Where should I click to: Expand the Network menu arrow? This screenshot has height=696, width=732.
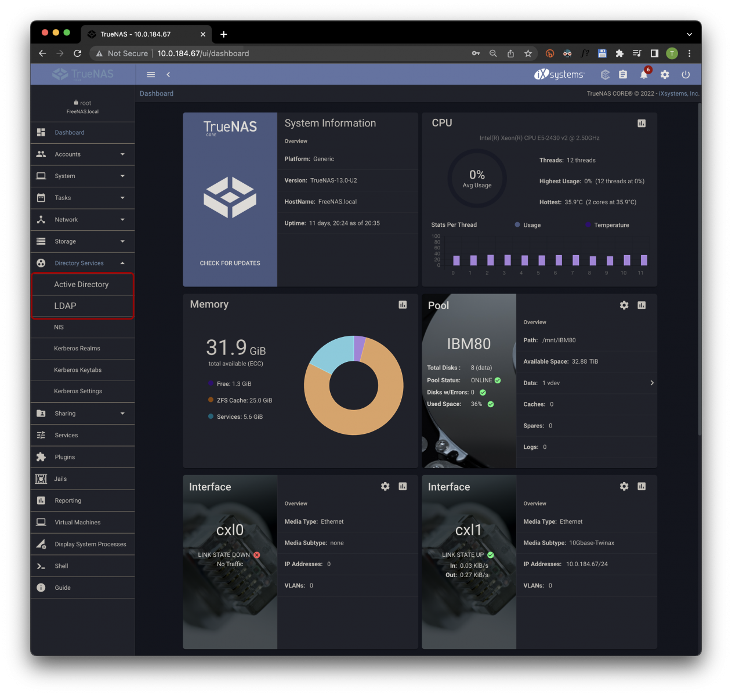122,219
